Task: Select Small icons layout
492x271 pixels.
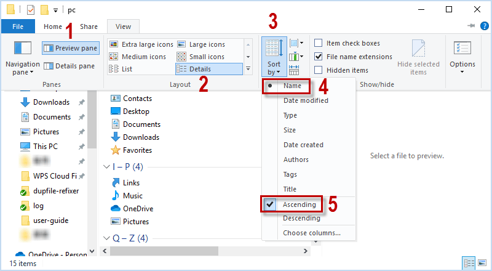Action: pos(200,57)
